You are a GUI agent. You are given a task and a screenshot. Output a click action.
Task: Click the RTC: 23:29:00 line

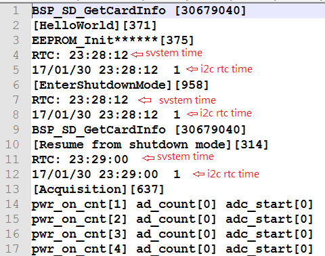coord(80,159)
